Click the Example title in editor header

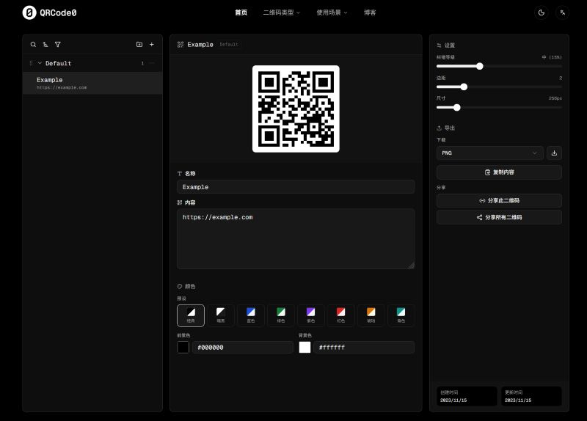click(200, 45)
